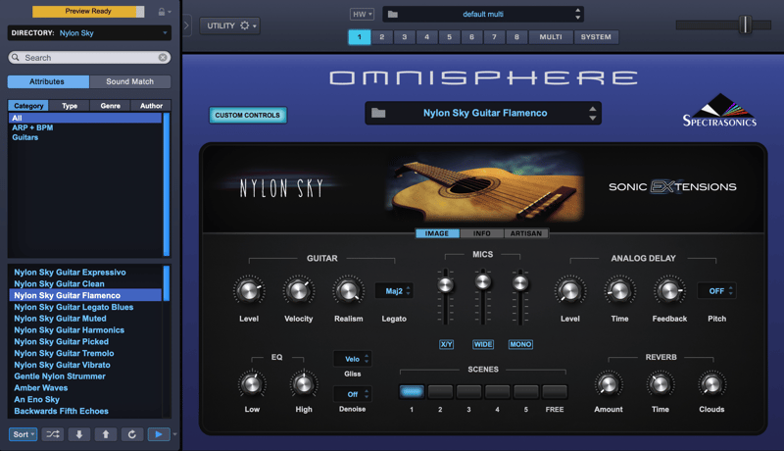784x451 pixels.
Task: Adjust the Delay Feedback knob
Action: [x=669, y=290]
